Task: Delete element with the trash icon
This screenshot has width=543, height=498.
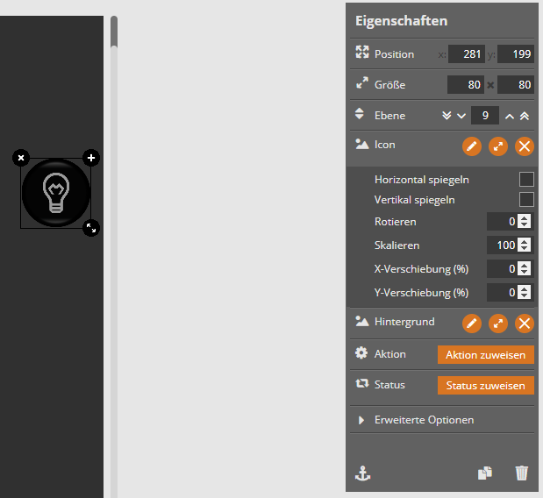Action: click(x=522, y=473)
